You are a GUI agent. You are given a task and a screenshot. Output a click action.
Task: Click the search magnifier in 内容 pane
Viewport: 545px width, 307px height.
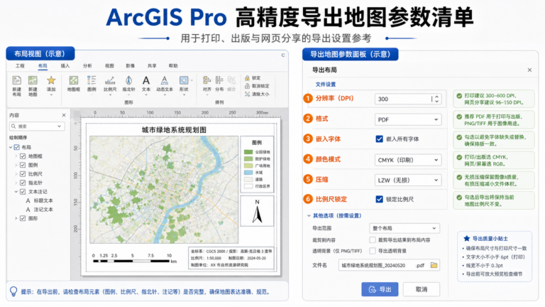coord(13,126)
